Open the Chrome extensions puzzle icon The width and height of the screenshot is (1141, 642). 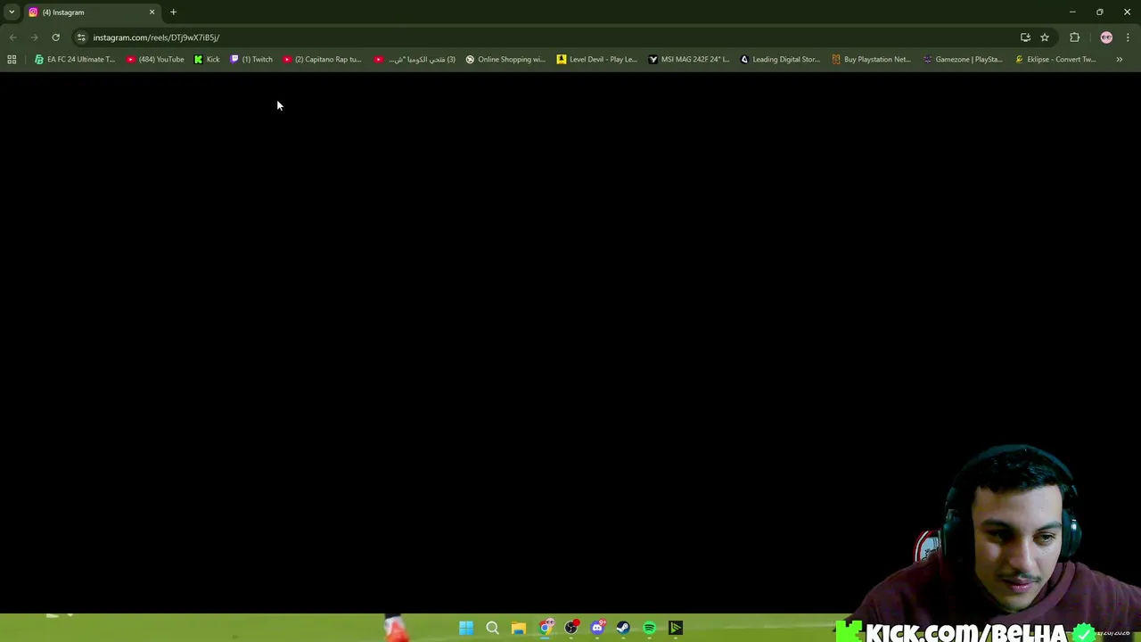(1074, 37)
